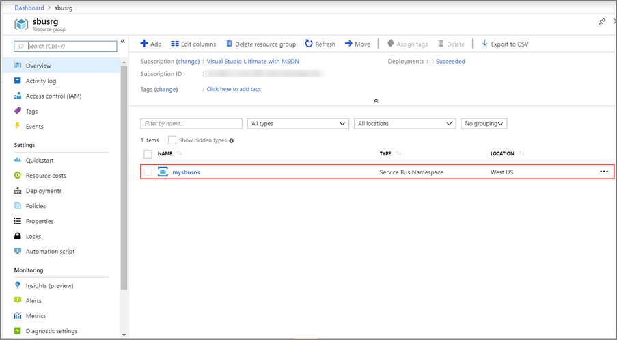Check the select-all checkbox in header
The image size is (617, 340).
[148, 154]
